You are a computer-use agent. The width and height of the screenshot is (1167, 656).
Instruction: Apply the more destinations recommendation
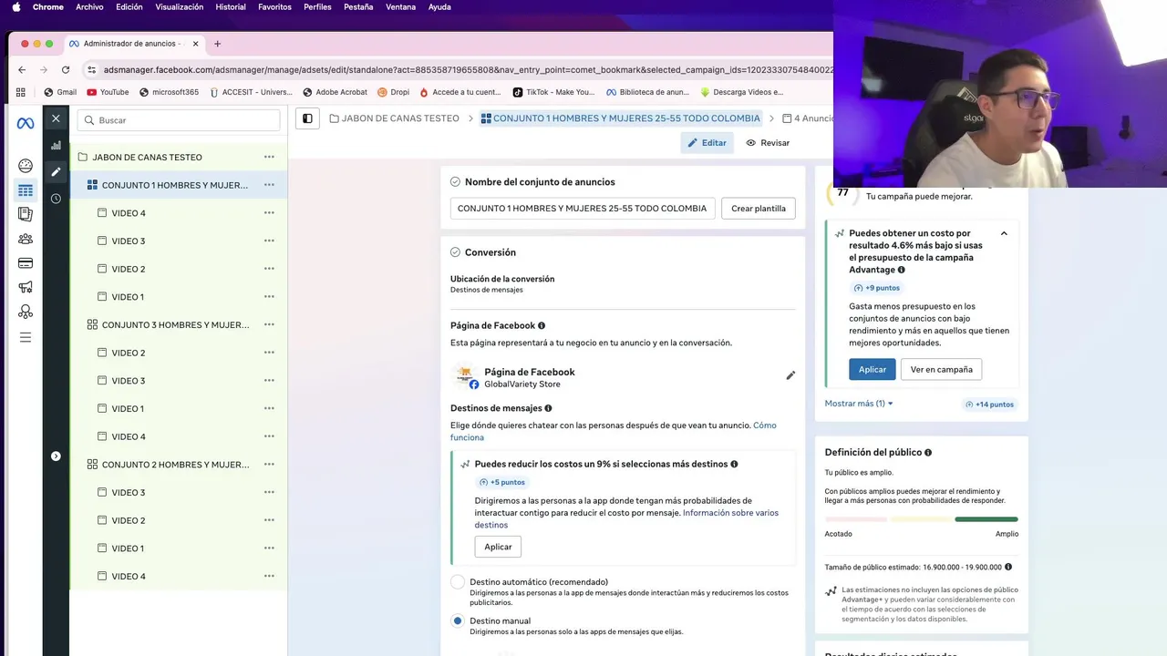pos(498,547)
